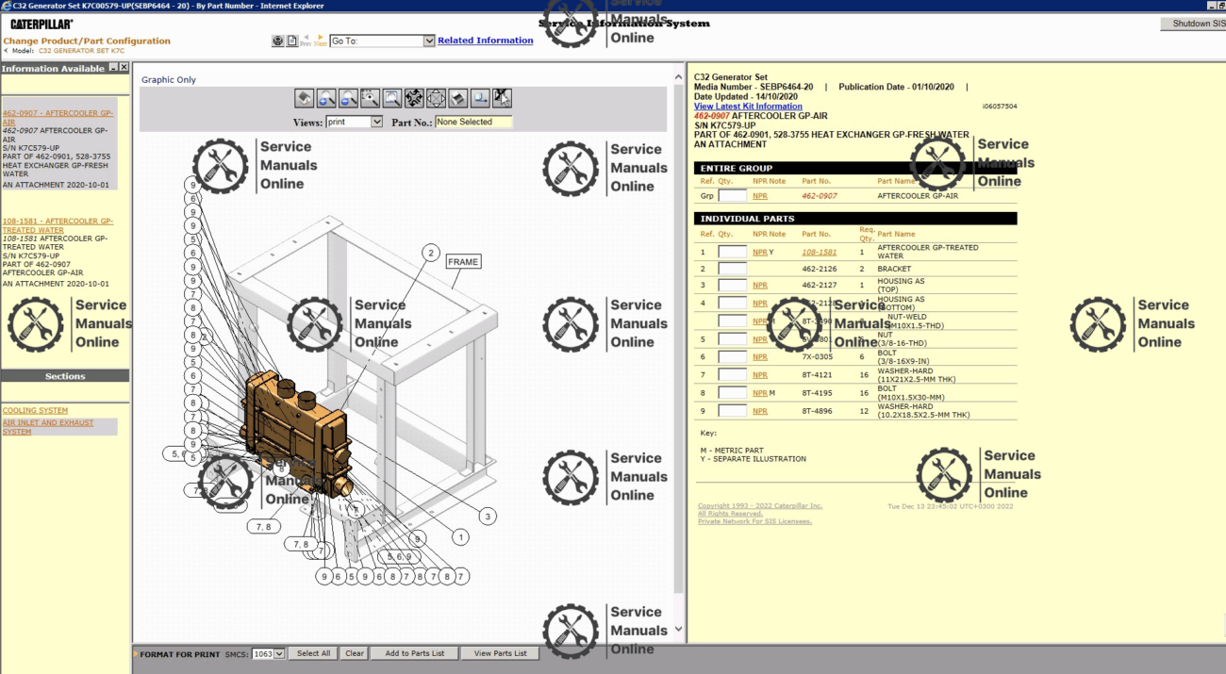This screenshot has height=674, width=1226.
Task: Click quantity field for BRACKET 462-2126
Action: point(733,269)
